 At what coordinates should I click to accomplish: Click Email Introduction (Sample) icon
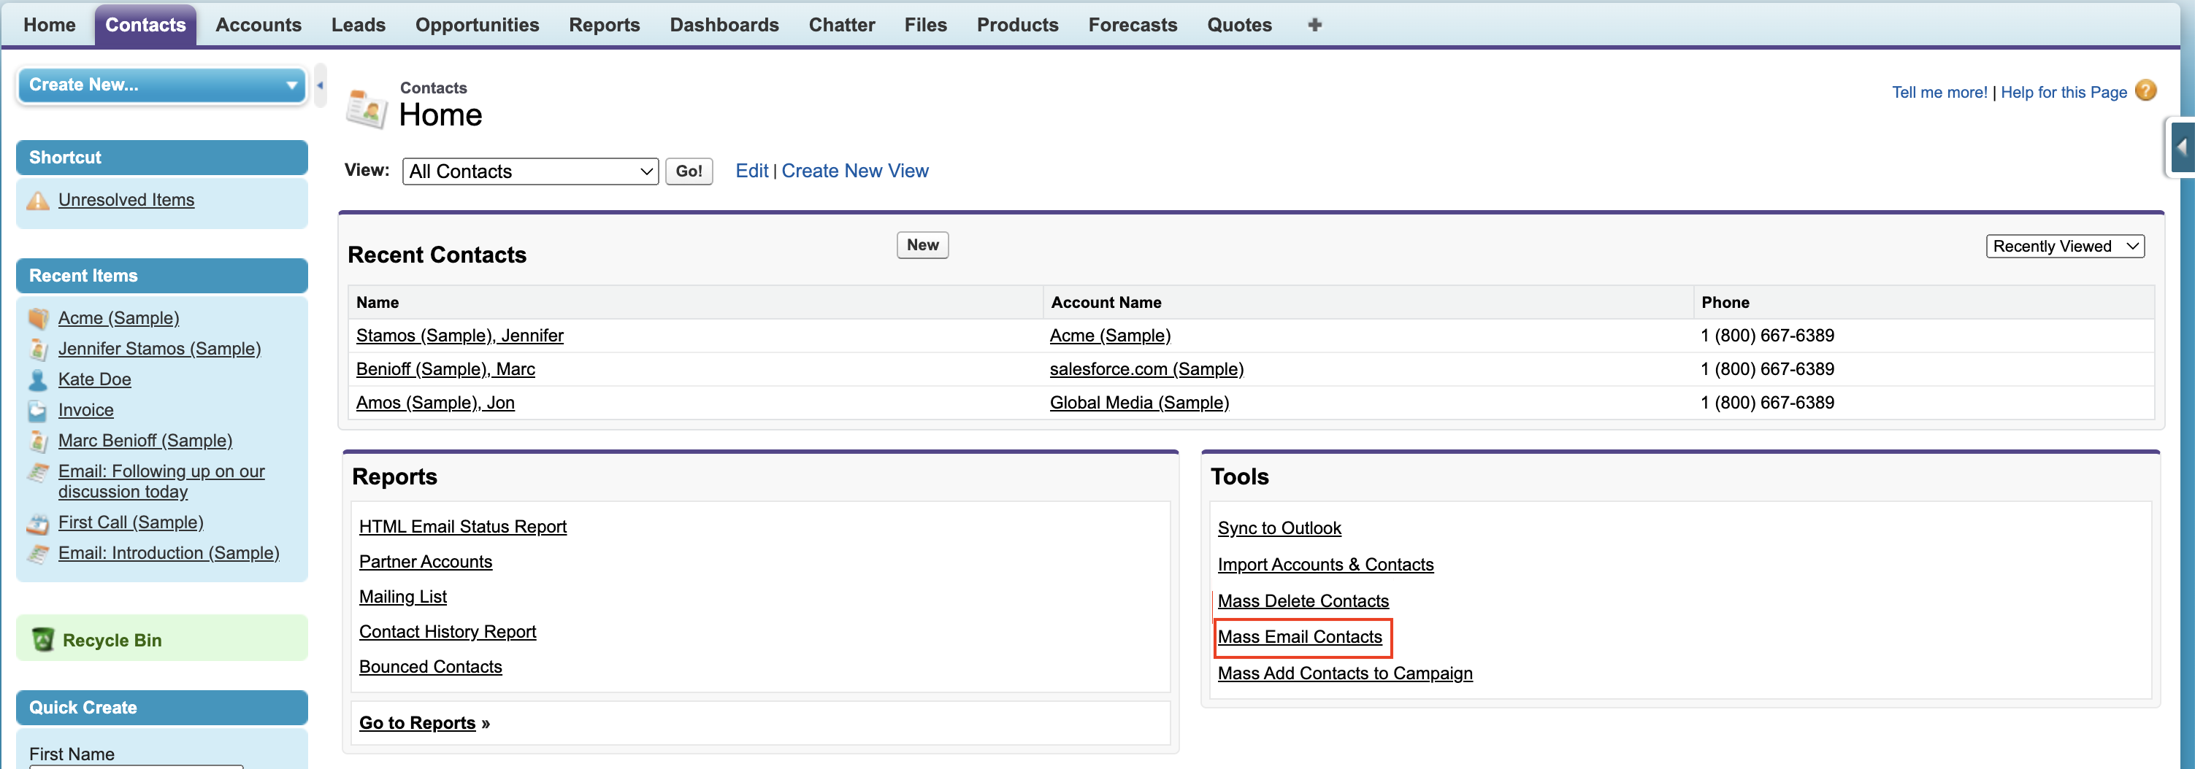[37, 554]
